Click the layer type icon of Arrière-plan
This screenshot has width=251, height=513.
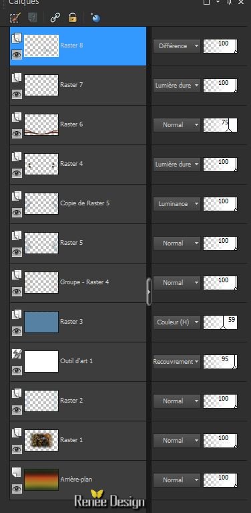(x=16, y=472)
